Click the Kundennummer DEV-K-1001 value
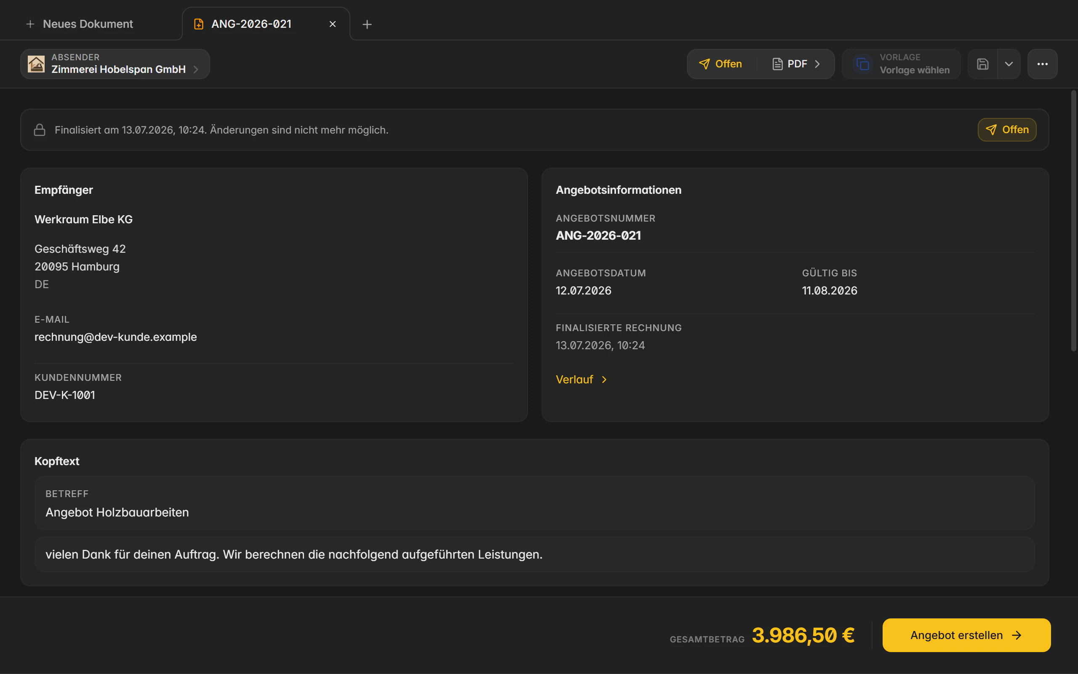Screen dimensions: 1078x674 point(65,395)
